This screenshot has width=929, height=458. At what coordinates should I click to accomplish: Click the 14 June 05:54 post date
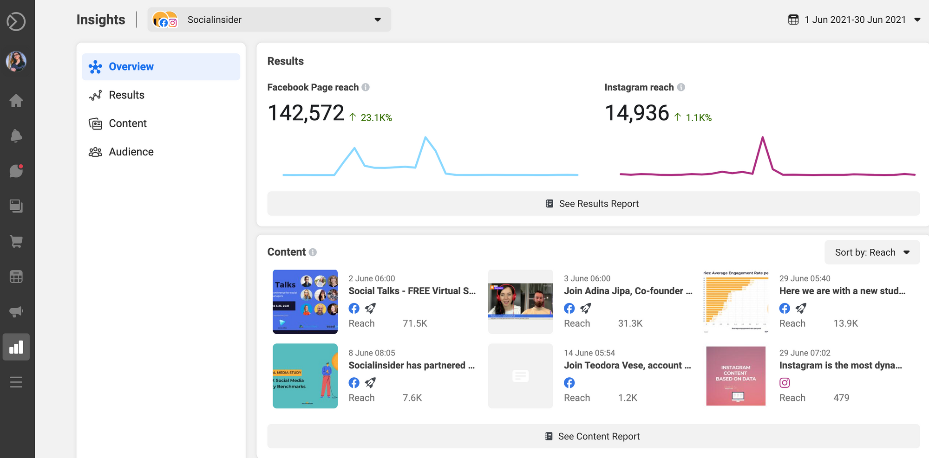589,353
